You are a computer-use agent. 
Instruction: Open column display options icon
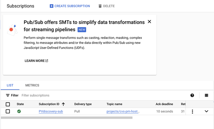coord(206,95)
